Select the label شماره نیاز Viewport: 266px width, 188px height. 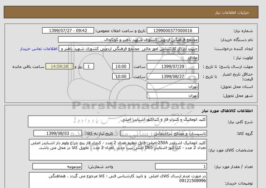click(243, 31)
